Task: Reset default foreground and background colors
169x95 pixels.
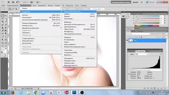Action: coord(2,53)
